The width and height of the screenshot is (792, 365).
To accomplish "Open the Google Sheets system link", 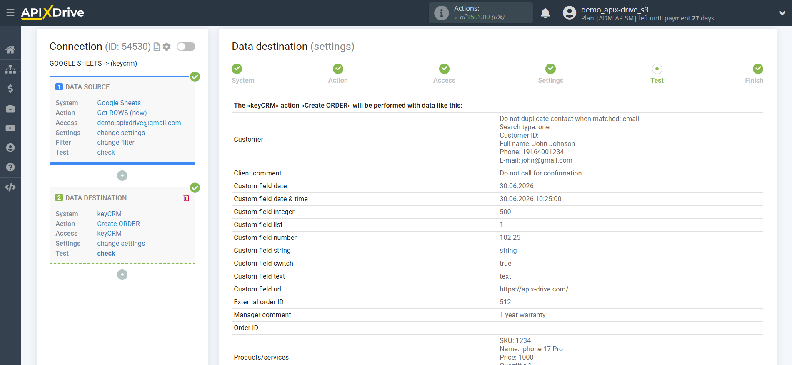I will [119, 103].
